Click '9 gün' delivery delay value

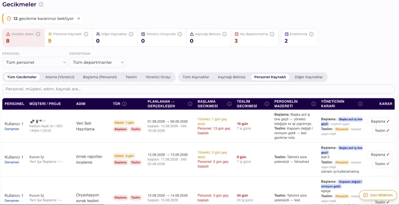[x=241, y=157]
